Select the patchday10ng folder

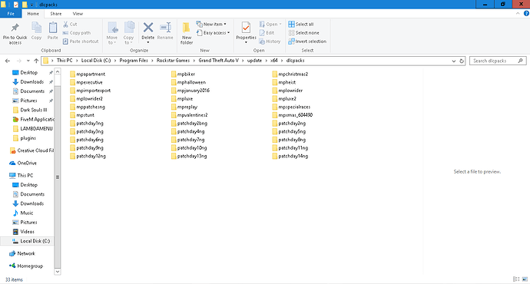(189, 148)
